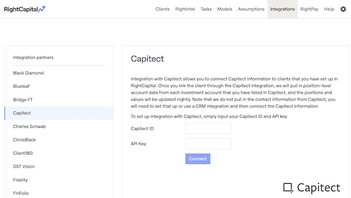
Task: Open the Bridge FT integration
Action: [x=23, y=100]
